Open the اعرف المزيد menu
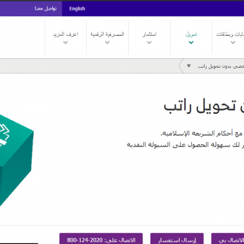The width and height of the screenshot is (244, 244). coord(66,35)
